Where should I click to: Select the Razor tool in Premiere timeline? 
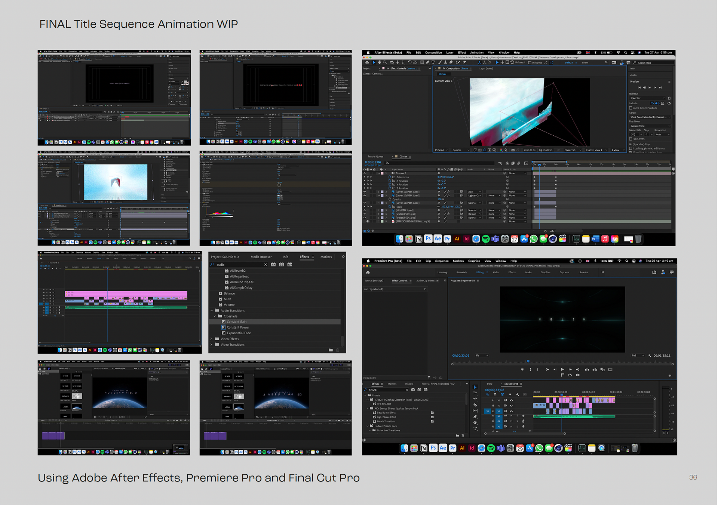click(475, 405)
